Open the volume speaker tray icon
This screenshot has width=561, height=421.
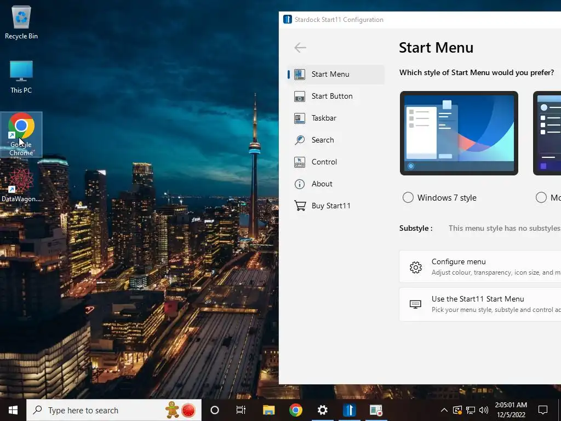tap(483, 410)
